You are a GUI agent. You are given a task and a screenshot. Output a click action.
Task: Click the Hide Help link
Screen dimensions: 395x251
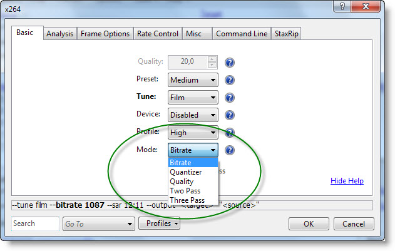click(347, 181)
